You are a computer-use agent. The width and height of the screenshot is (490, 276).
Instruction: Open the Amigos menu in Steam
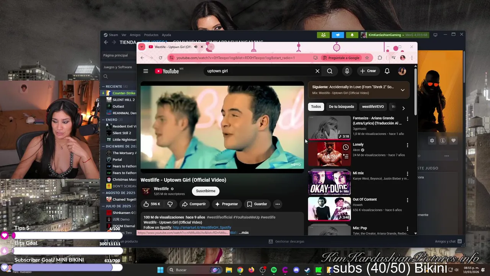[x=135, y=35]
